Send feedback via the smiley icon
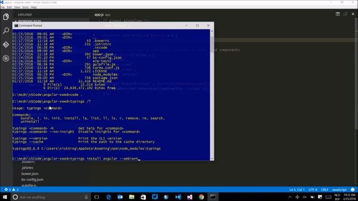Image resolution: width=358 pixels, height=201 pixels. click(353, 190)
